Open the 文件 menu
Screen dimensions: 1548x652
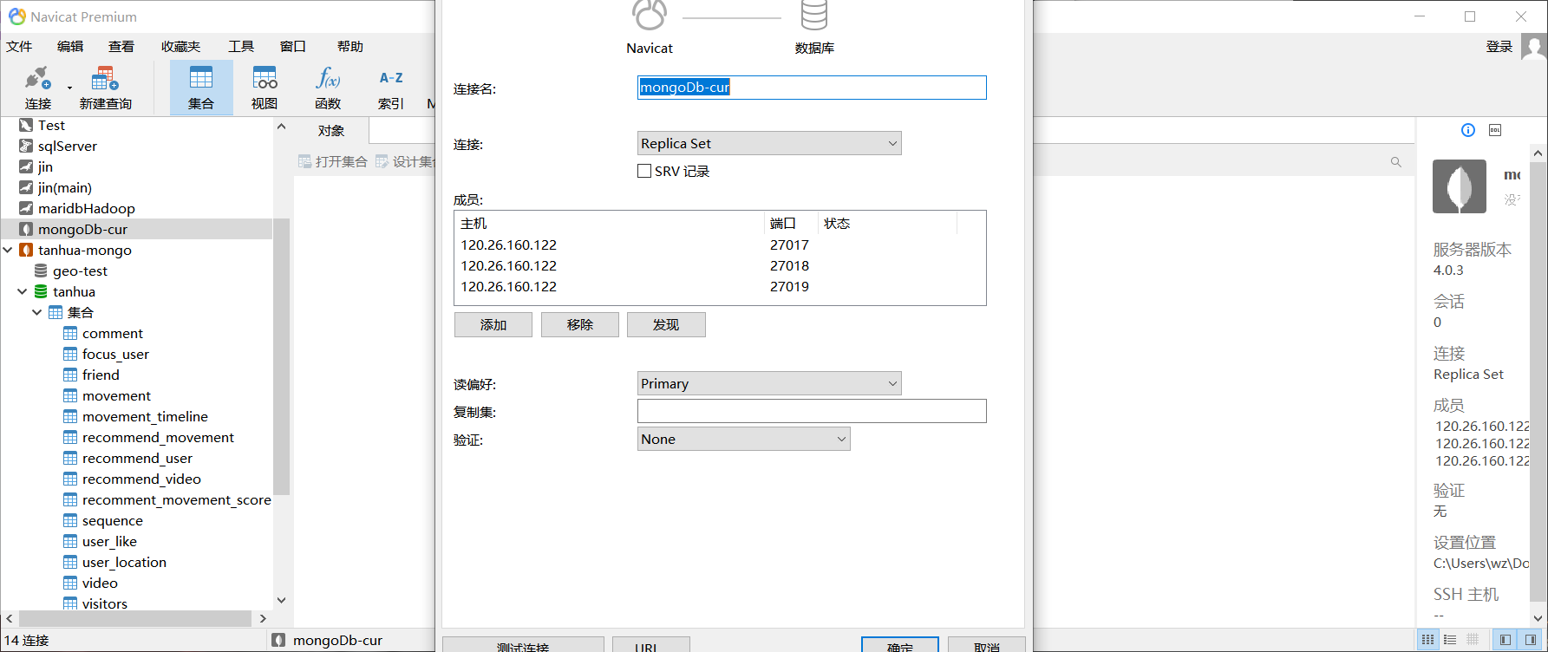[19, 47]
